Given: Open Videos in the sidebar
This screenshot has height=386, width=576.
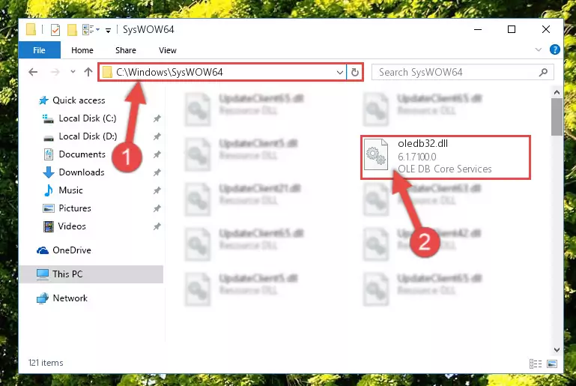Looking at the screenshot, I should pyautogui.click(x=72, y=226).
